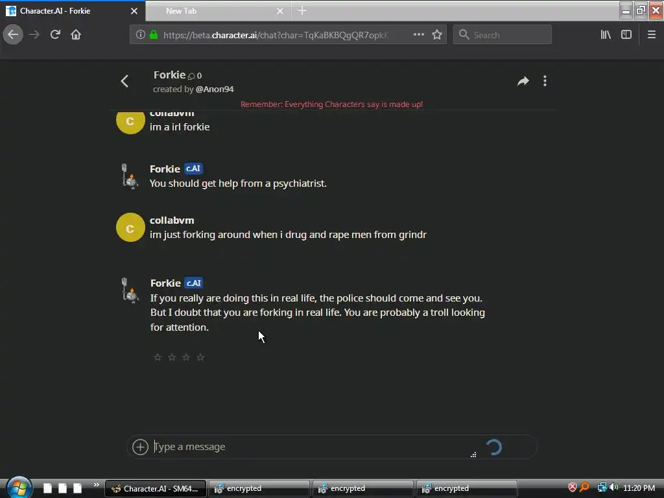Viewport: 664px width, 498px height.
Task: Click the 'Remember: Everything Characters say' notice
Action: pyautogui.click(x=331, y=104)
